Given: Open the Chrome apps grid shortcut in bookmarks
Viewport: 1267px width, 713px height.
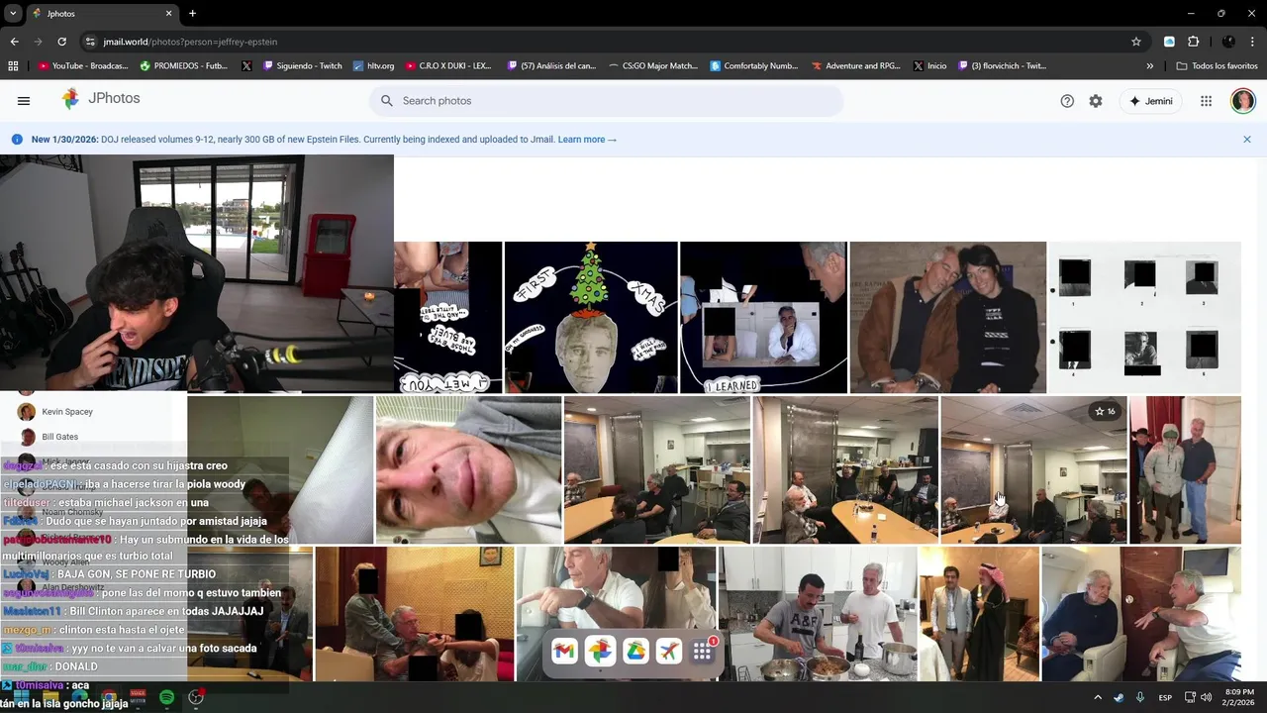Looking at the screenshot, I should coord(13,66).
